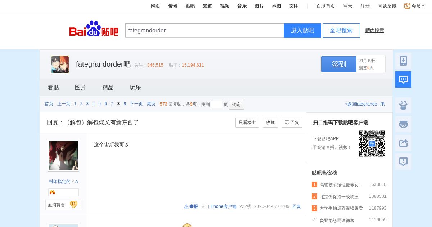Click the 举报 report warning link
This screenshot has height=227, width=432.
tap(191, 206)
